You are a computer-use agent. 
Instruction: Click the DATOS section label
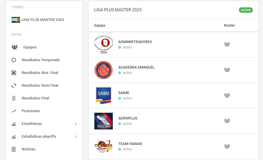pyautogui.click(x=16, y=35)
